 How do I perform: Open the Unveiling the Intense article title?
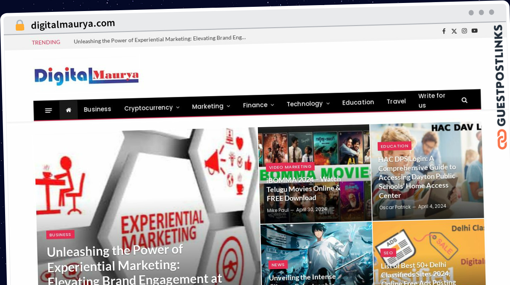click(x=302, y=279)
